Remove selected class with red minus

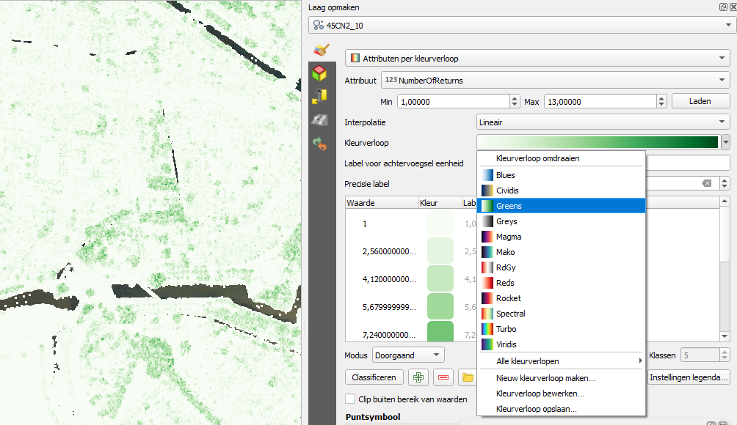point(443,377)
